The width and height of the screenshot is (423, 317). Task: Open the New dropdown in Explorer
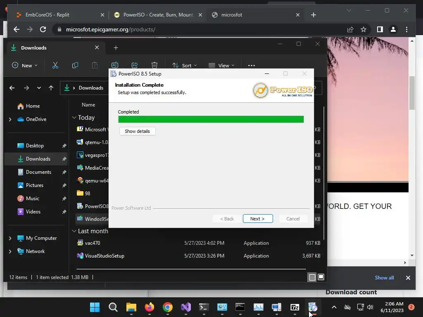click(x=25, y=65)
